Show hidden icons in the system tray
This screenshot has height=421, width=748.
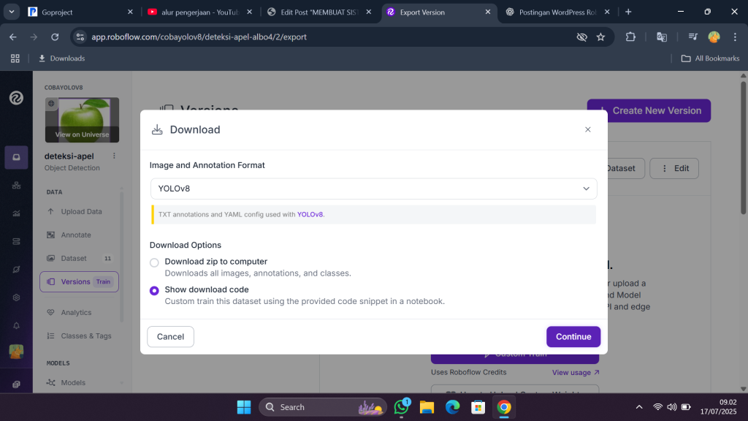[639, 407]
